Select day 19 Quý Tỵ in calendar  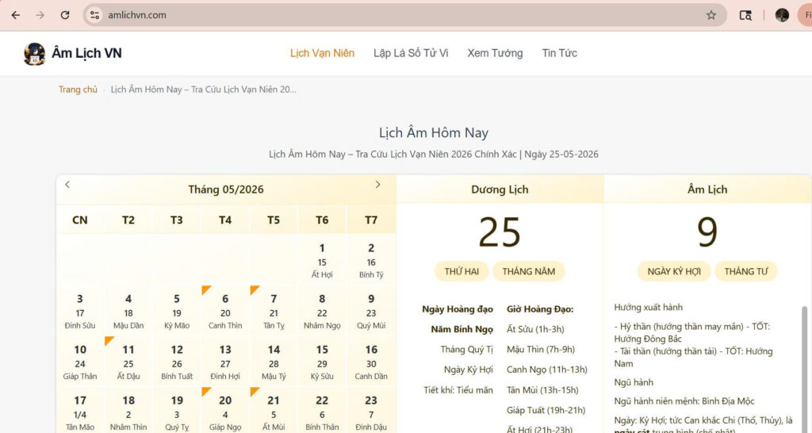[177, 412]
